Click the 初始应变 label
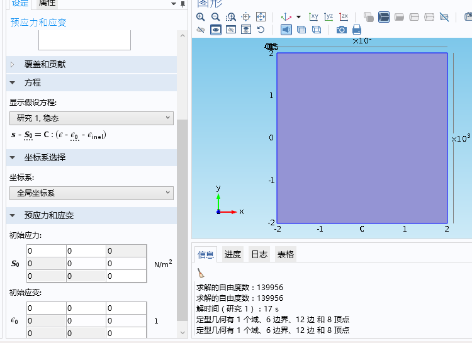The width and height of the screenshot is (472, 343). point(25,293)
